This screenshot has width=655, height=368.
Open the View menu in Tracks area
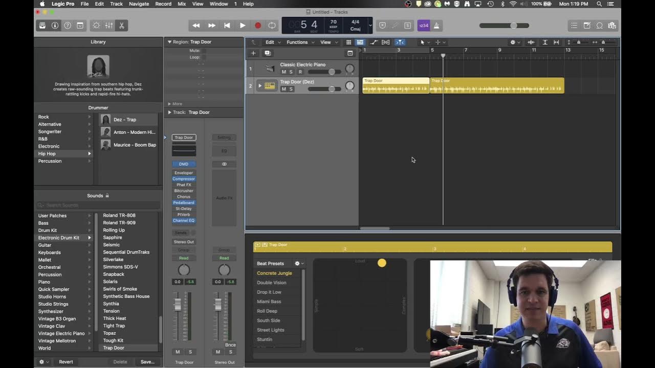[x=327, y=42]
